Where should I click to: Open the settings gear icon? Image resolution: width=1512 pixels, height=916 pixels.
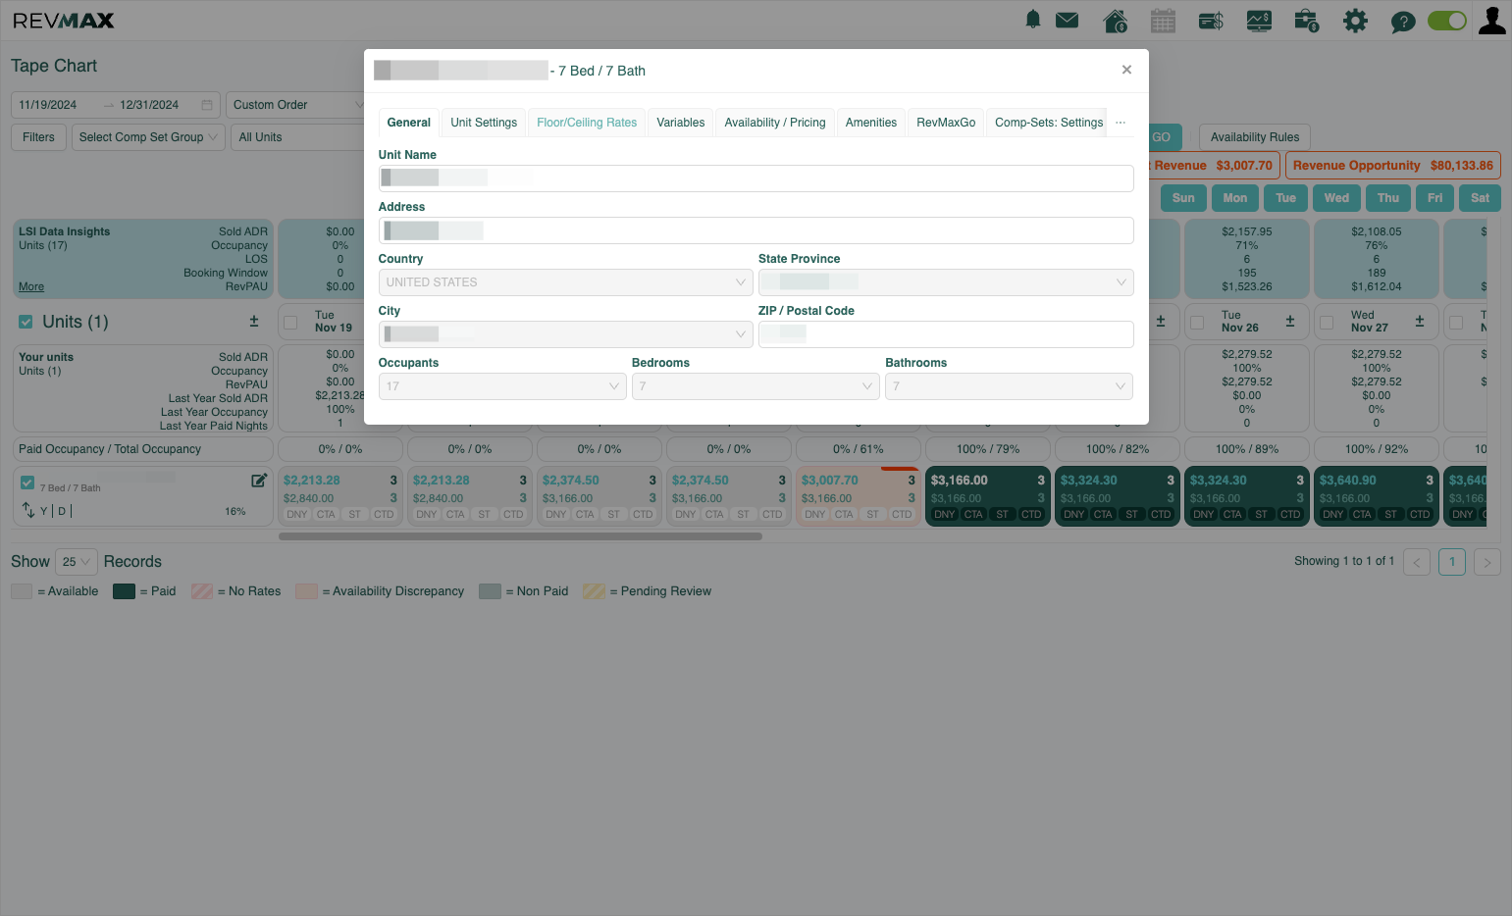point(1355,21)
